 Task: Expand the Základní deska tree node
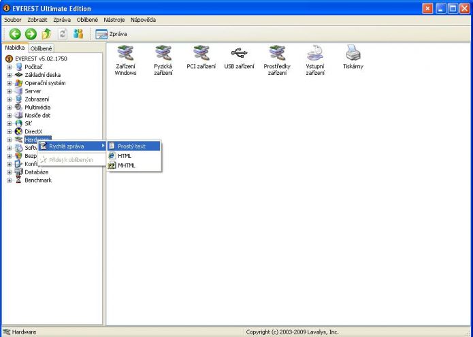(x=10, y=75)
